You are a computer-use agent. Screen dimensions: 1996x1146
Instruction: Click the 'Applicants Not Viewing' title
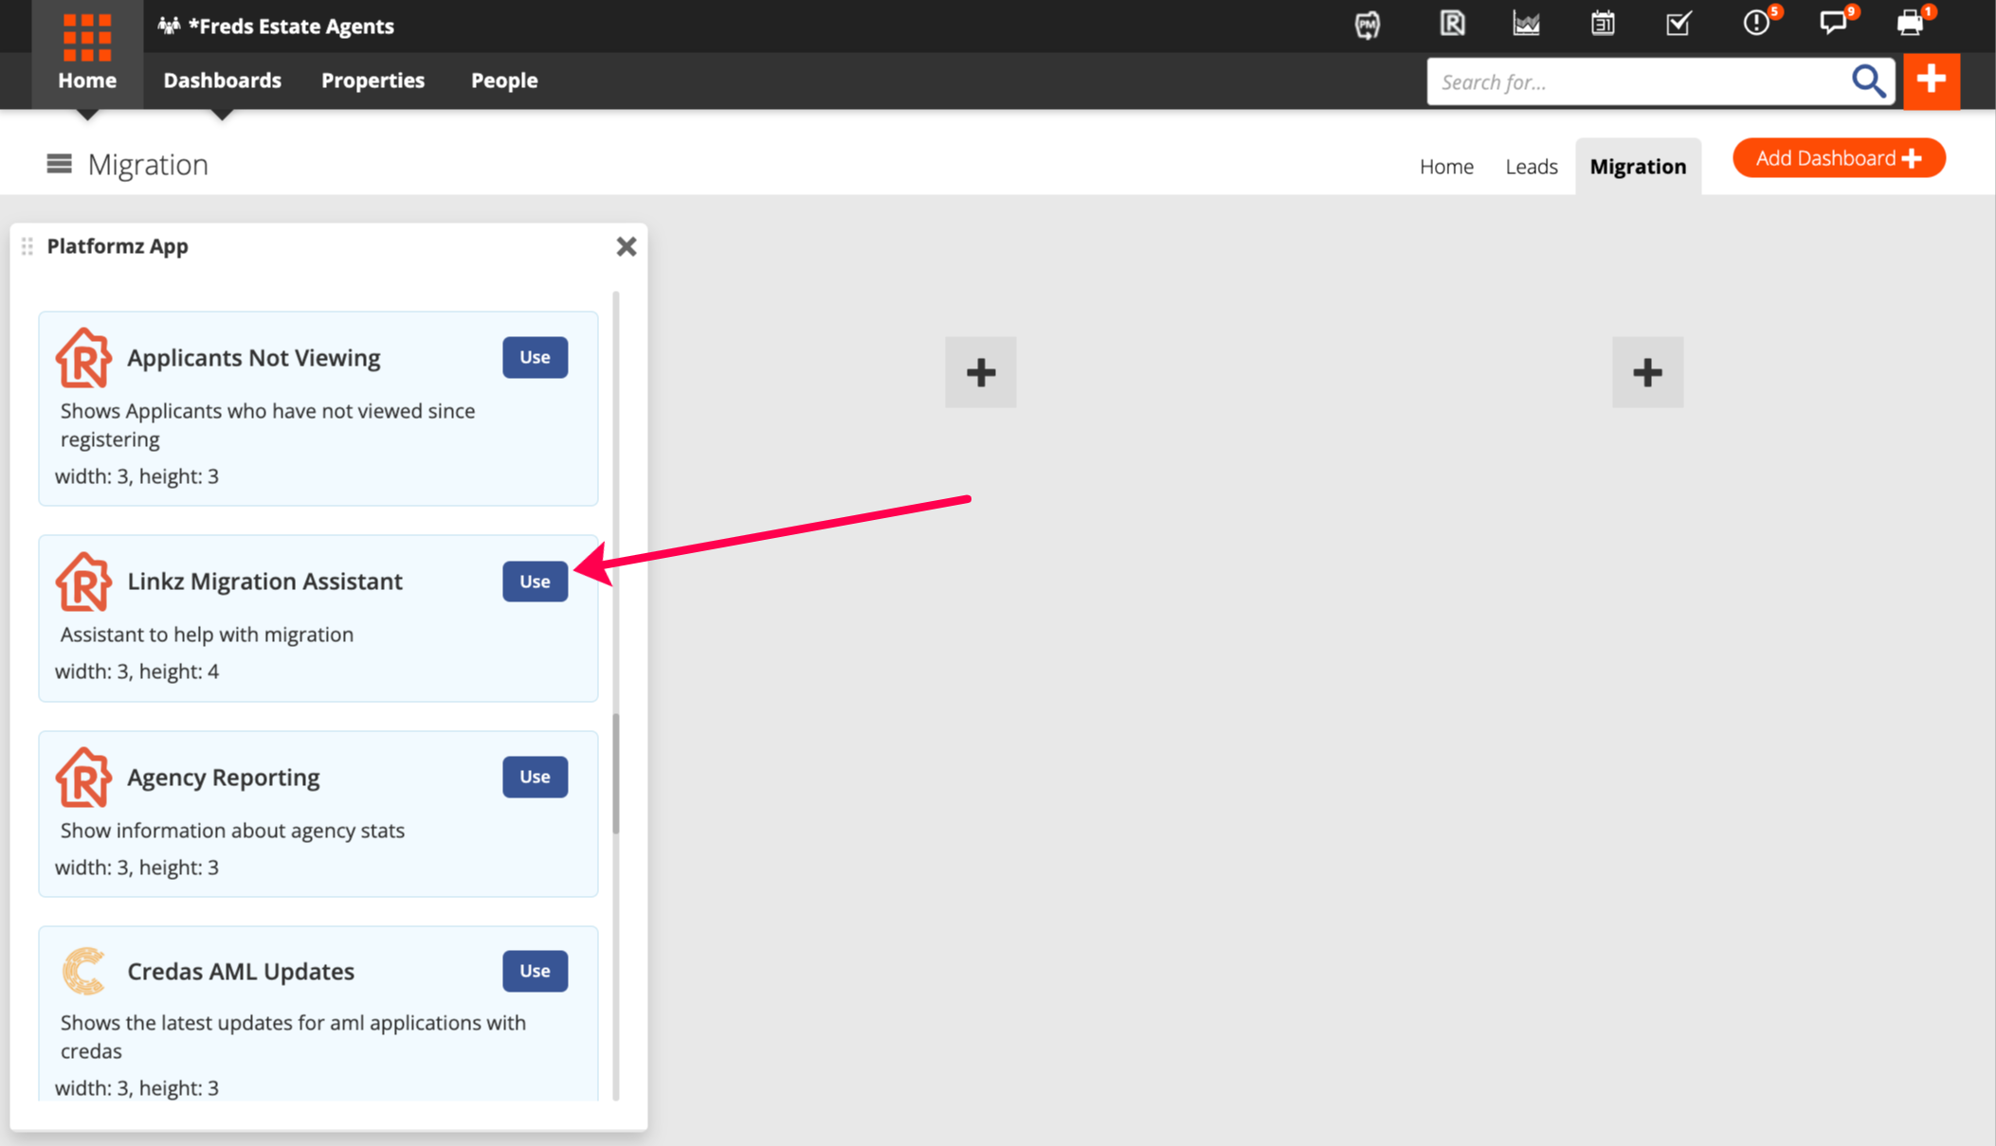coord(254,358)
